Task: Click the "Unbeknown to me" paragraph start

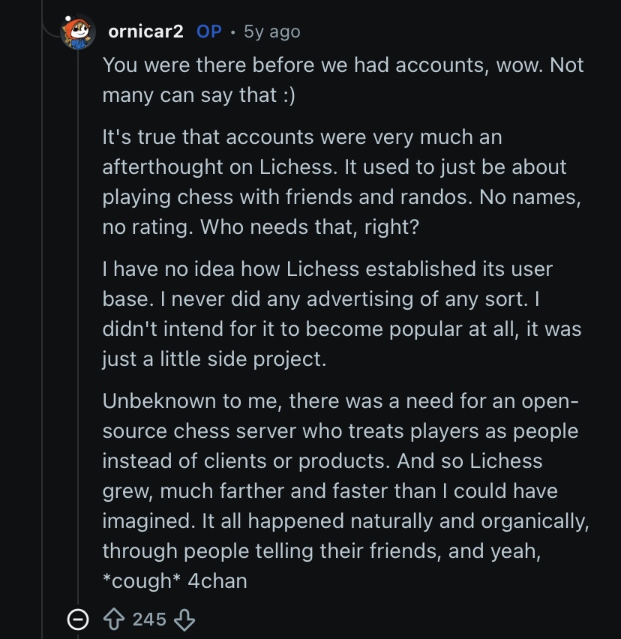Action: point(192,400)
